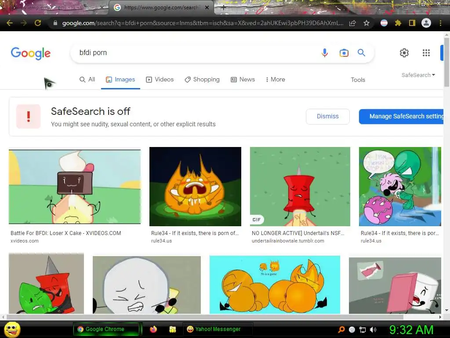The height and width of the screenshot is (338, 450).
Task: Open the striped flag extension icon
Action: pyautogui.click(x=384, y=23)
